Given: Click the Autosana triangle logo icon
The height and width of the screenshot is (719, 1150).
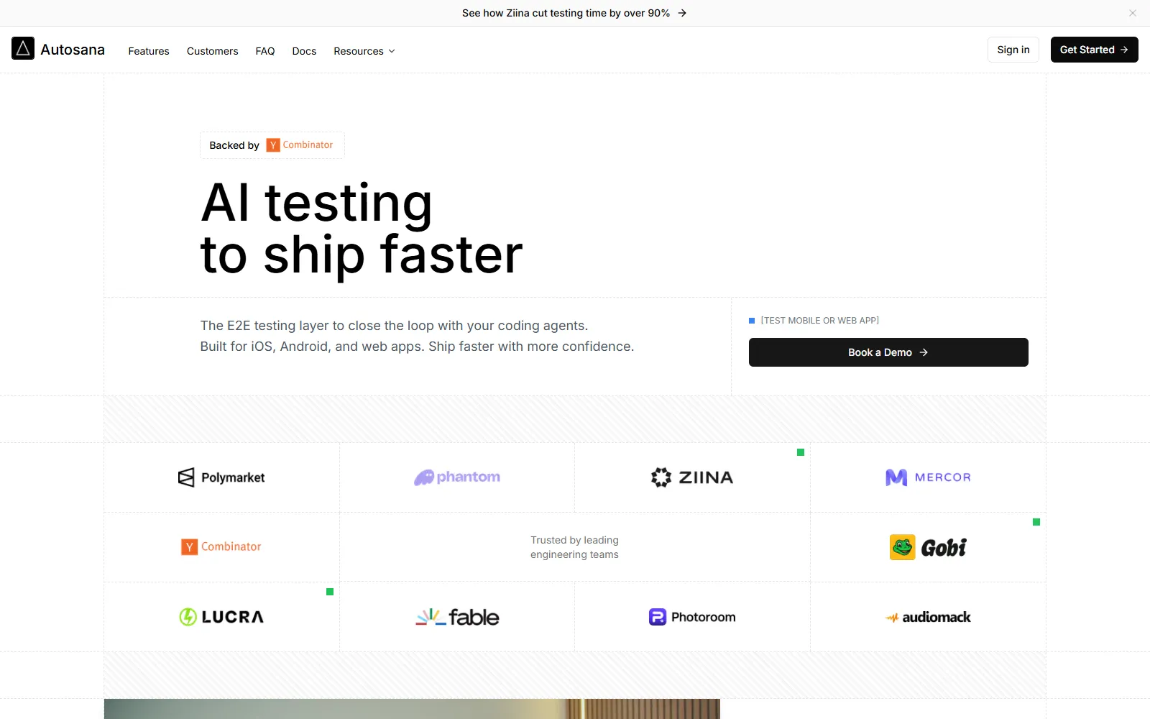Looking at the screenshot, I should [23, 48].
